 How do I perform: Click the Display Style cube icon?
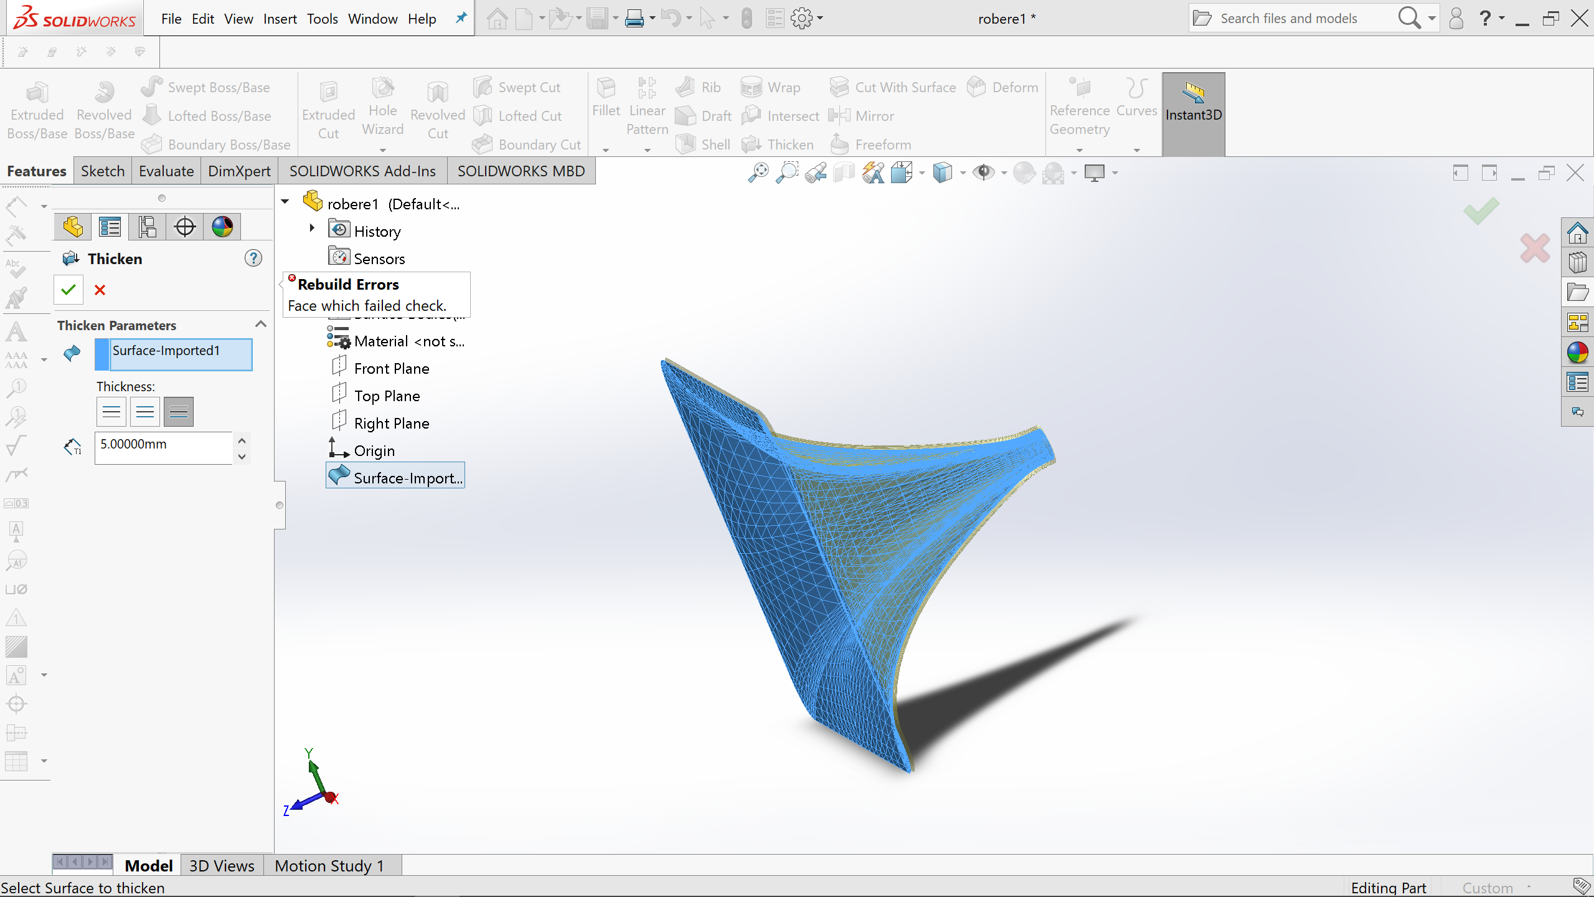point(943,173)
